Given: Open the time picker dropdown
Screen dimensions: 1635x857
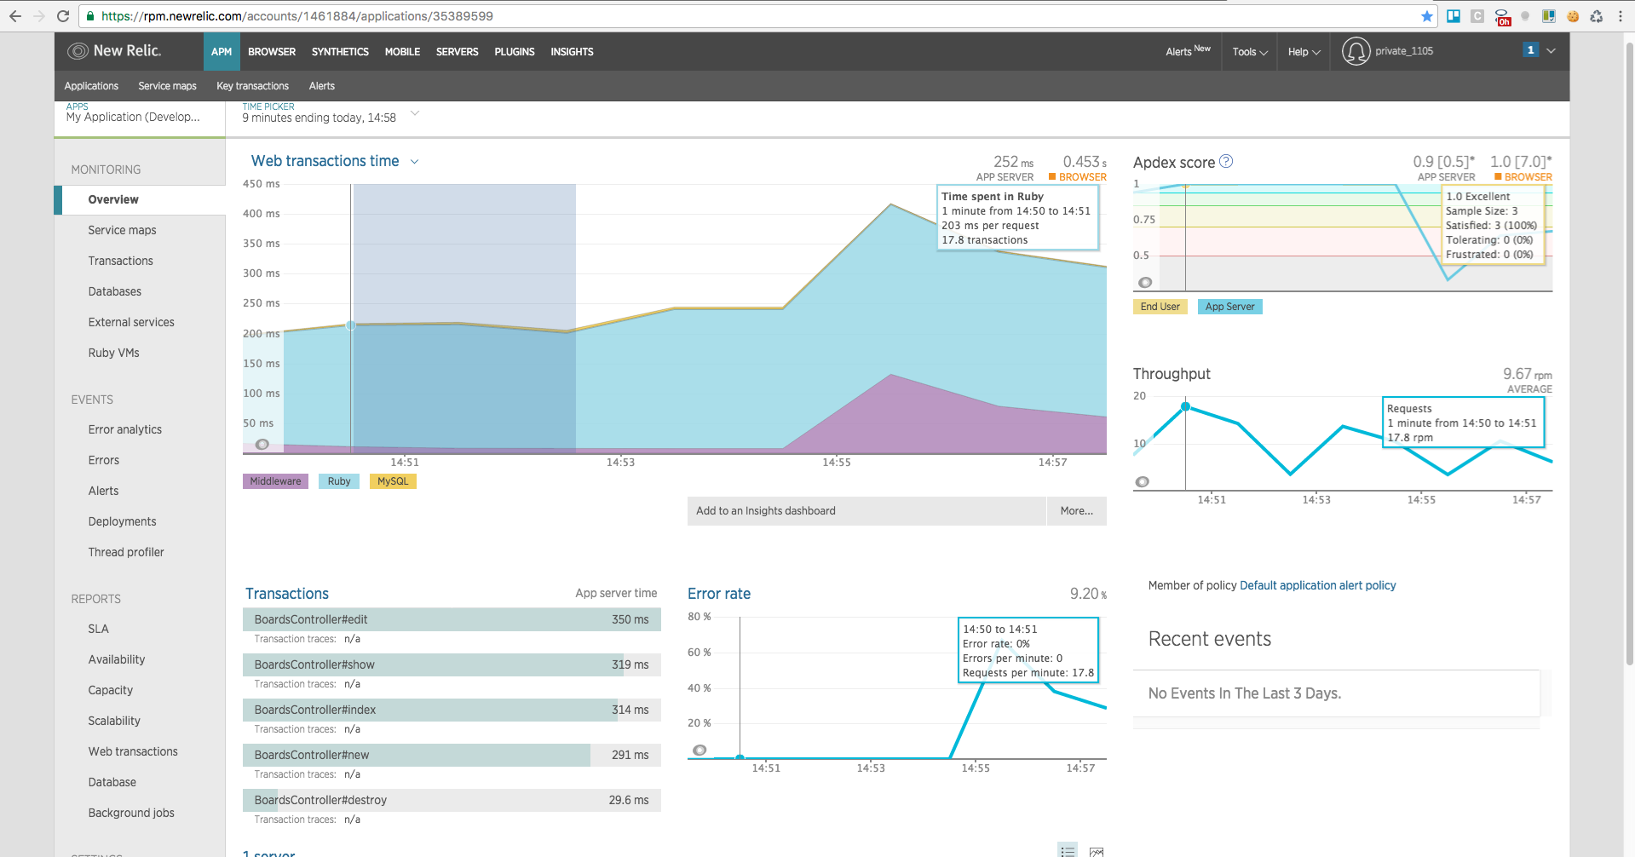Looking at the screenshot, I should (415, 113).
